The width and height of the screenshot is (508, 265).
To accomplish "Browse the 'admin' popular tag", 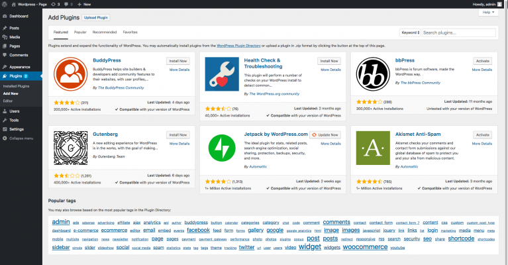I will [x=61, y=222].
